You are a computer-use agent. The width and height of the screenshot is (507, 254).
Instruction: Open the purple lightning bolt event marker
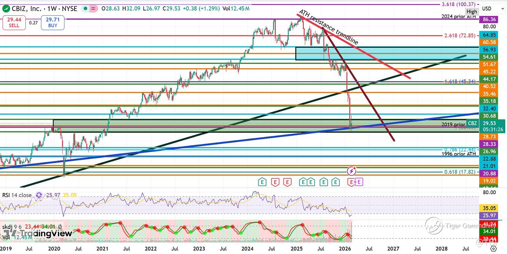(352, 171)
